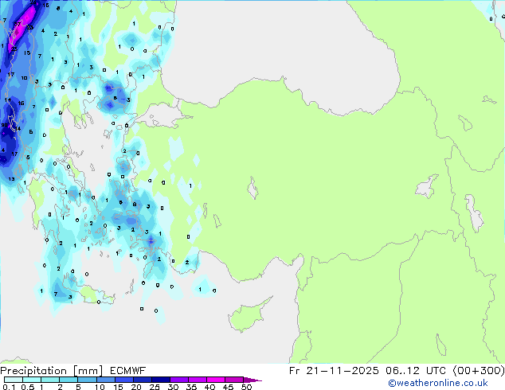Select the 35–40 mm legend color box

(198, 380)
